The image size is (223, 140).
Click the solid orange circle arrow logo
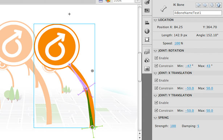[57, 46]
